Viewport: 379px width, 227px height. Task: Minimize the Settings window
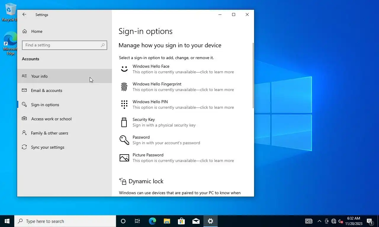(220, 14)
